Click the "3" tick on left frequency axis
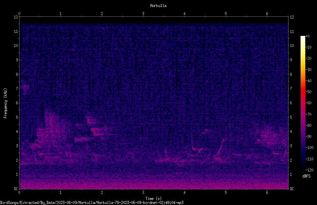 [x=17, y=146]
